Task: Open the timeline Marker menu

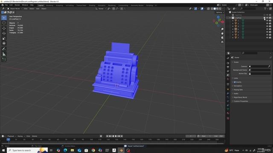Action: (x=35, y=136)
